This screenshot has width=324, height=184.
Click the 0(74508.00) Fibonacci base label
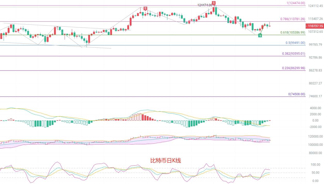tap(296, 94)
